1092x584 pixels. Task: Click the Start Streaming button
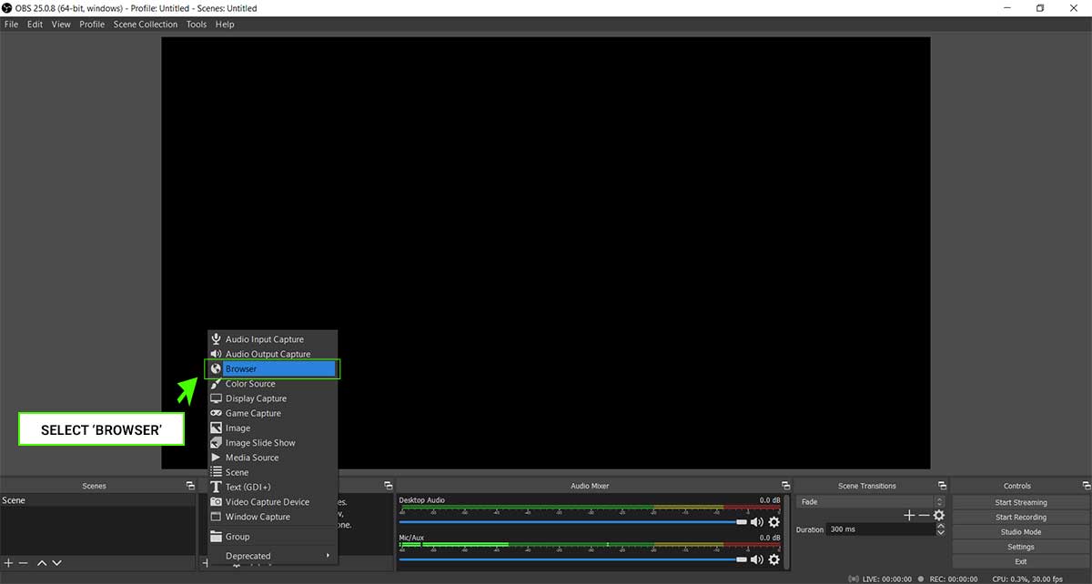1021,502
